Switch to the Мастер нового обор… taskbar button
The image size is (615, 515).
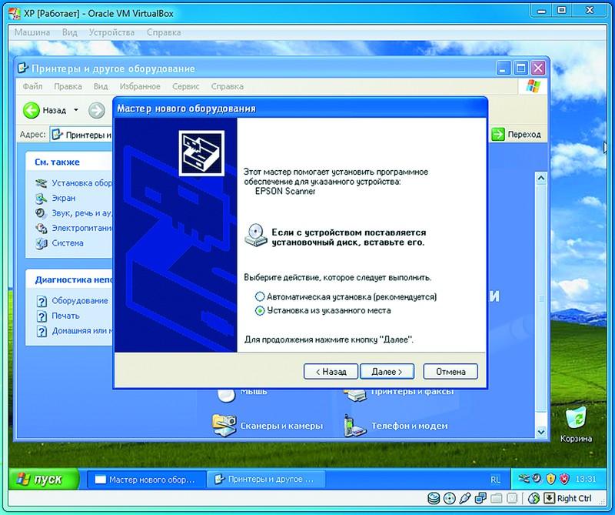click(146, 480)
